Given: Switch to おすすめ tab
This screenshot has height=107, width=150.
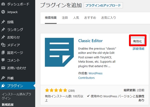Looking at the screenshot, I should click(90, 18).
